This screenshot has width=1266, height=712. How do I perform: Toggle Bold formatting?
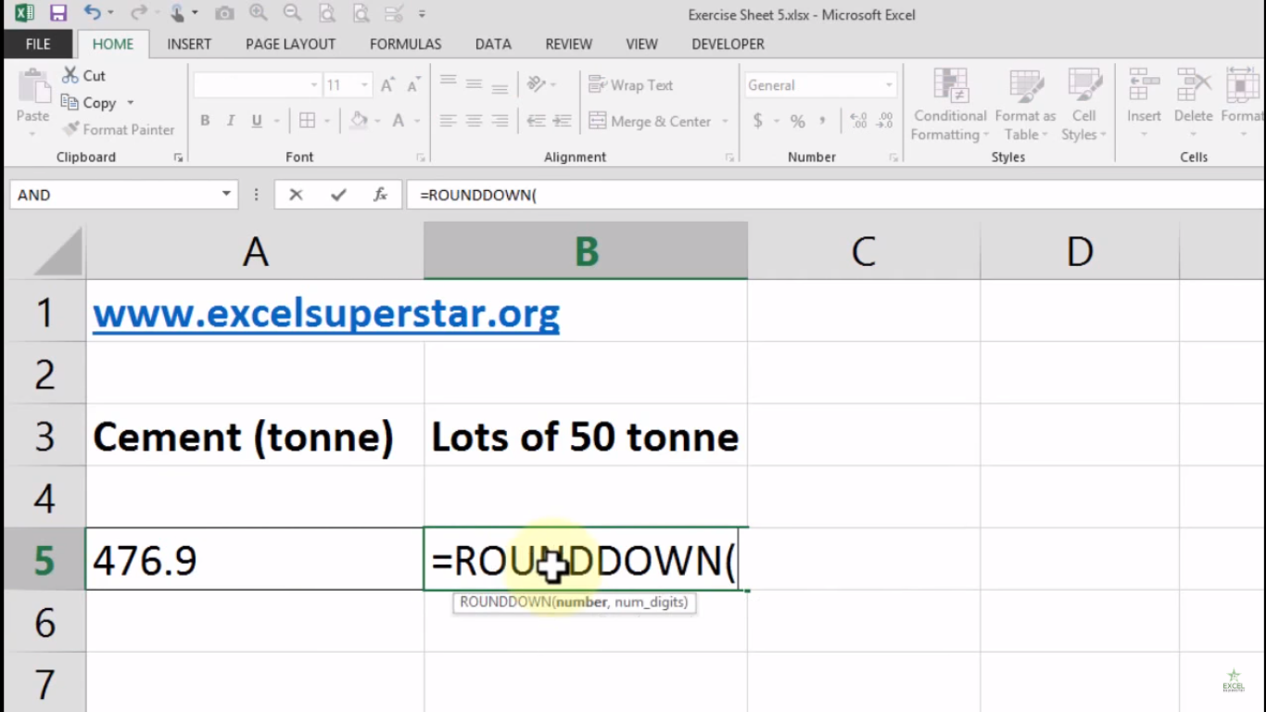point(205,121)
